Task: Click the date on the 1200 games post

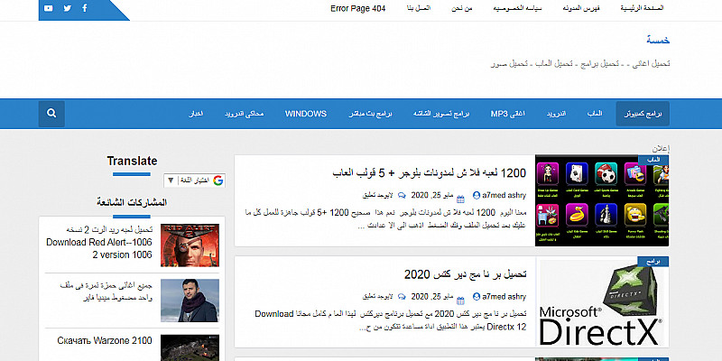Action: [x=432, y=195]
